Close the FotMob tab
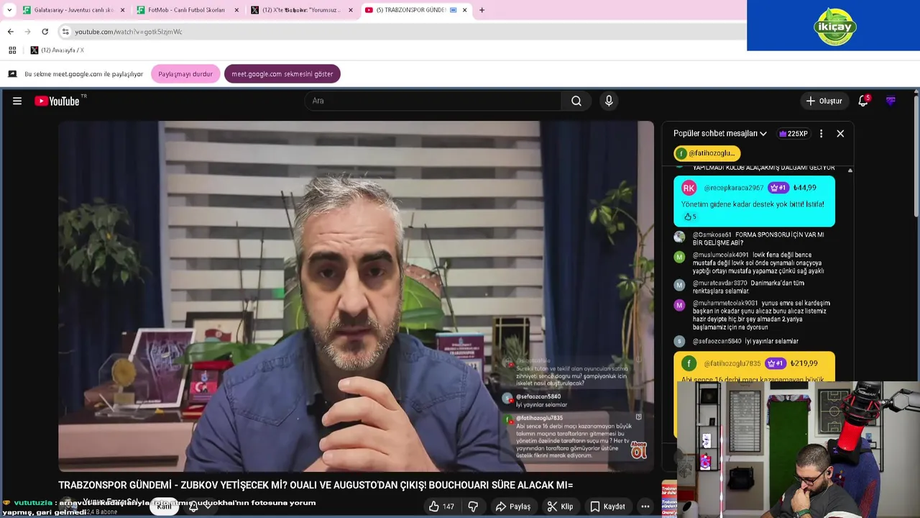920x518 pixels. click(x=236, y=10)
